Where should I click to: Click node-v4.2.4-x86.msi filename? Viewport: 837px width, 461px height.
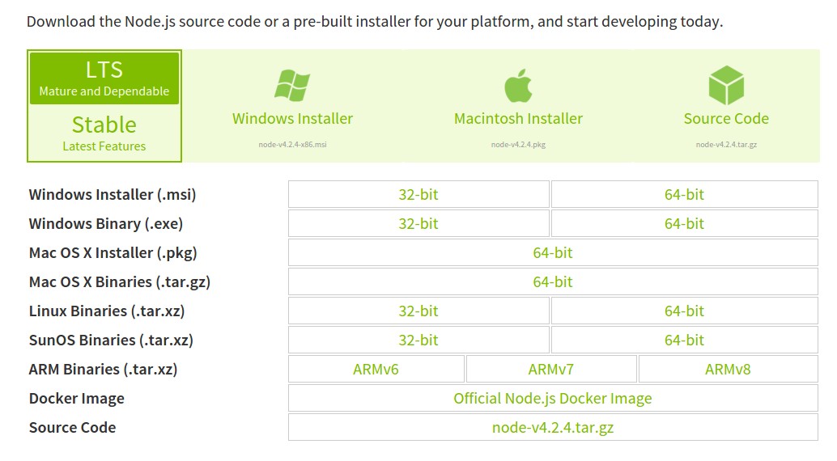pos(292,145)
